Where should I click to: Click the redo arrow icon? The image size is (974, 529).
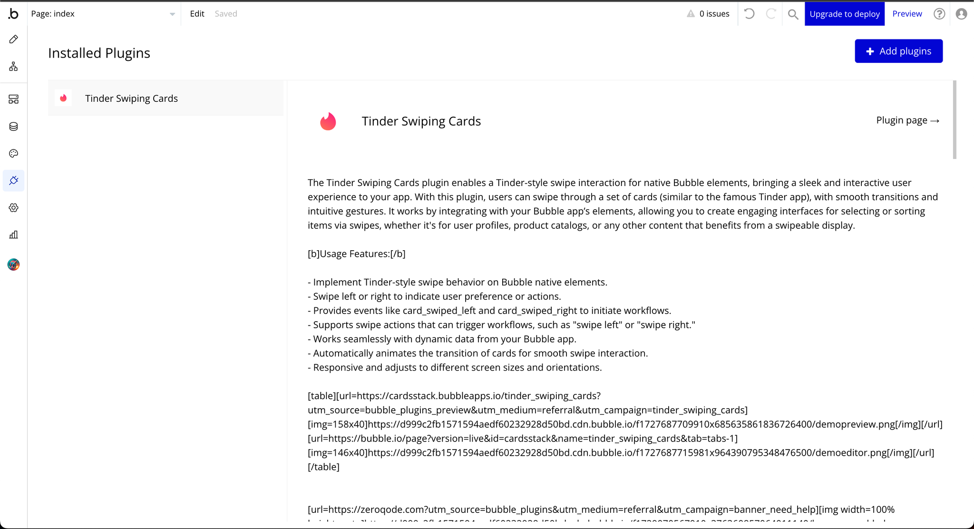[x=771, y=14]
